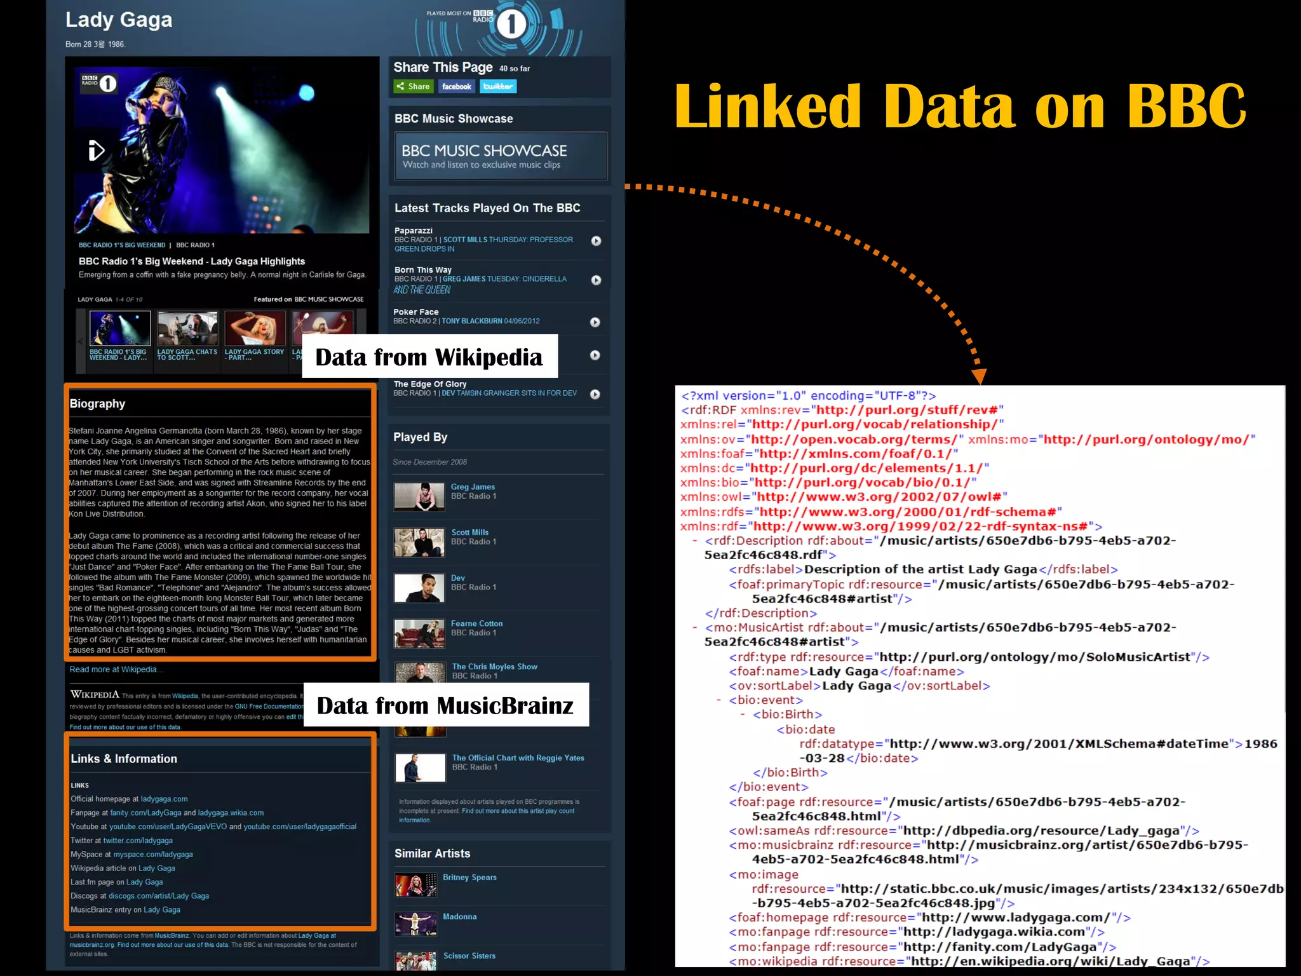Open BBC Radio 1's Big Weekend link above title
This screenshot has height=976, width=1301.
122,245
